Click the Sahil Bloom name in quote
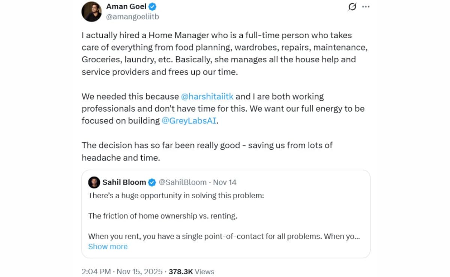 tap(124, 182)
